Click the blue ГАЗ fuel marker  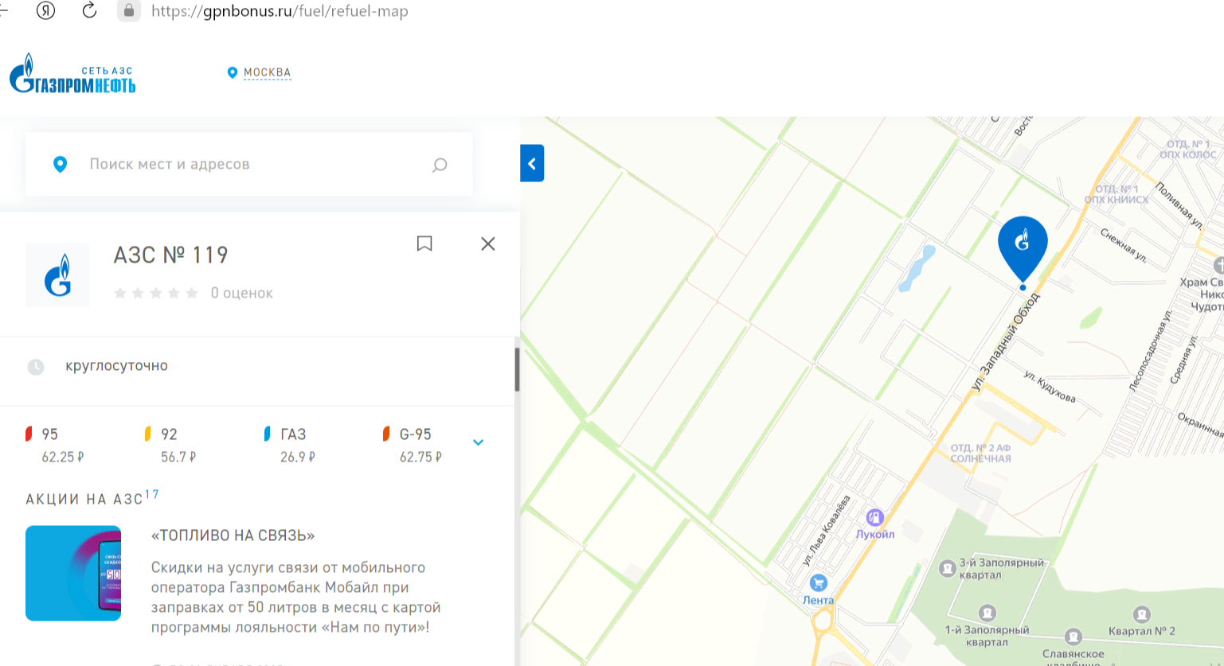(x=268, y=434)
